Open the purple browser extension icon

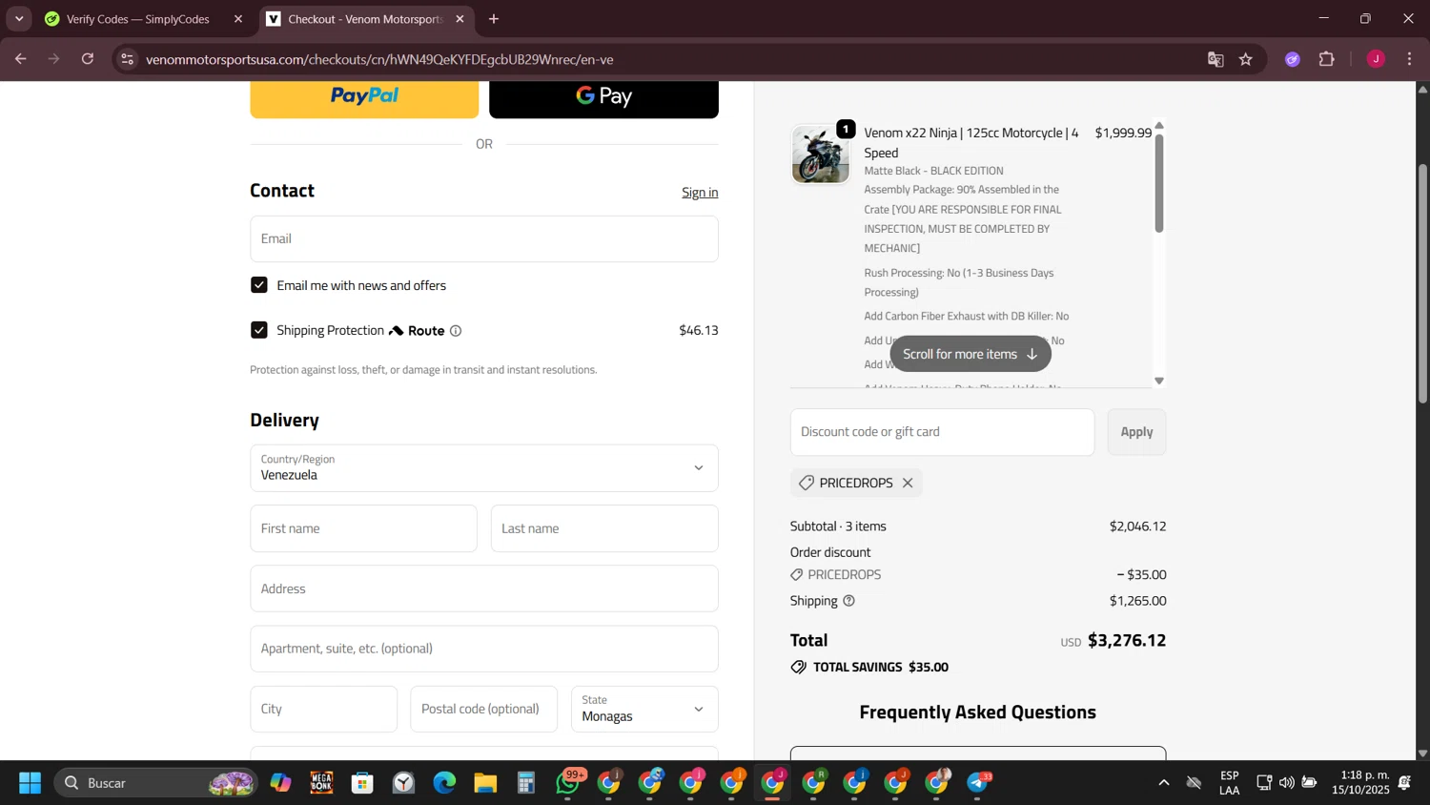tap(1293, 59)
